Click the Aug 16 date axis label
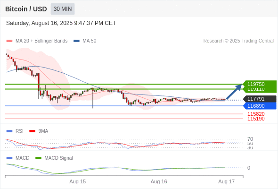278x189 pixels. [x=159, y=181]
